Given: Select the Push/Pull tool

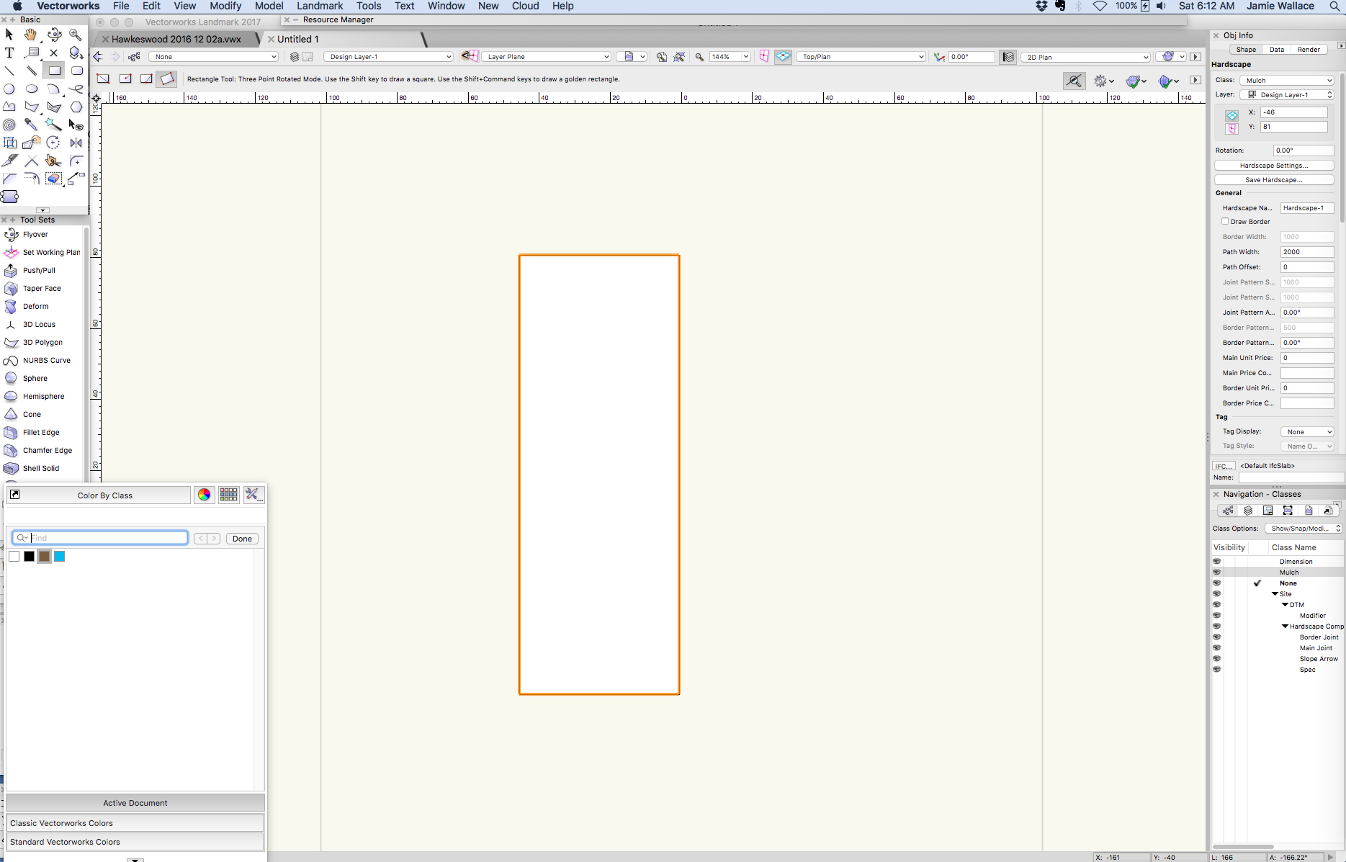Looking at the screenshot, I should coord(37,270).
